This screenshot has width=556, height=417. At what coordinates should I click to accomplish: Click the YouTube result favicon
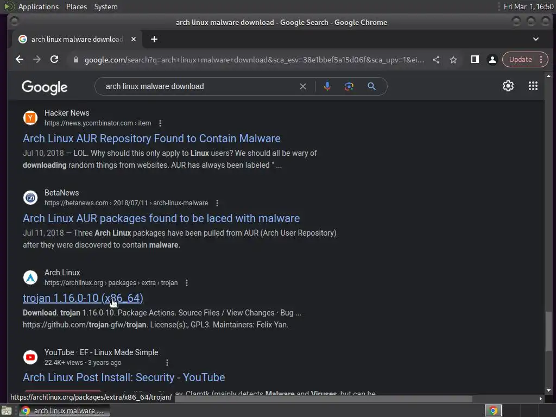point(30,357)
